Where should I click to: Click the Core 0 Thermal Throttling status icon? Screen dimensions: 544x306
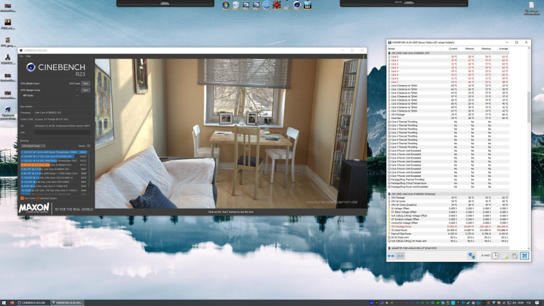point(389,122)
